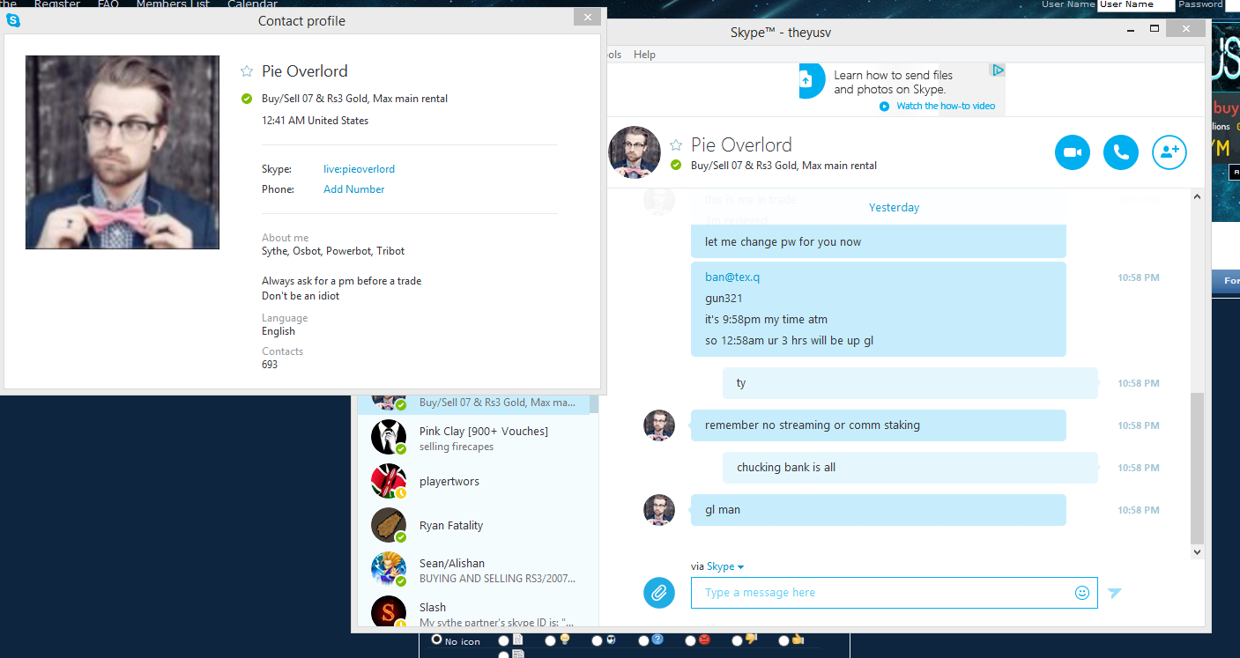Click 'Watch the how-to video' link
Viewport: 1240px width, 658px height.
(x=946, y=106)
